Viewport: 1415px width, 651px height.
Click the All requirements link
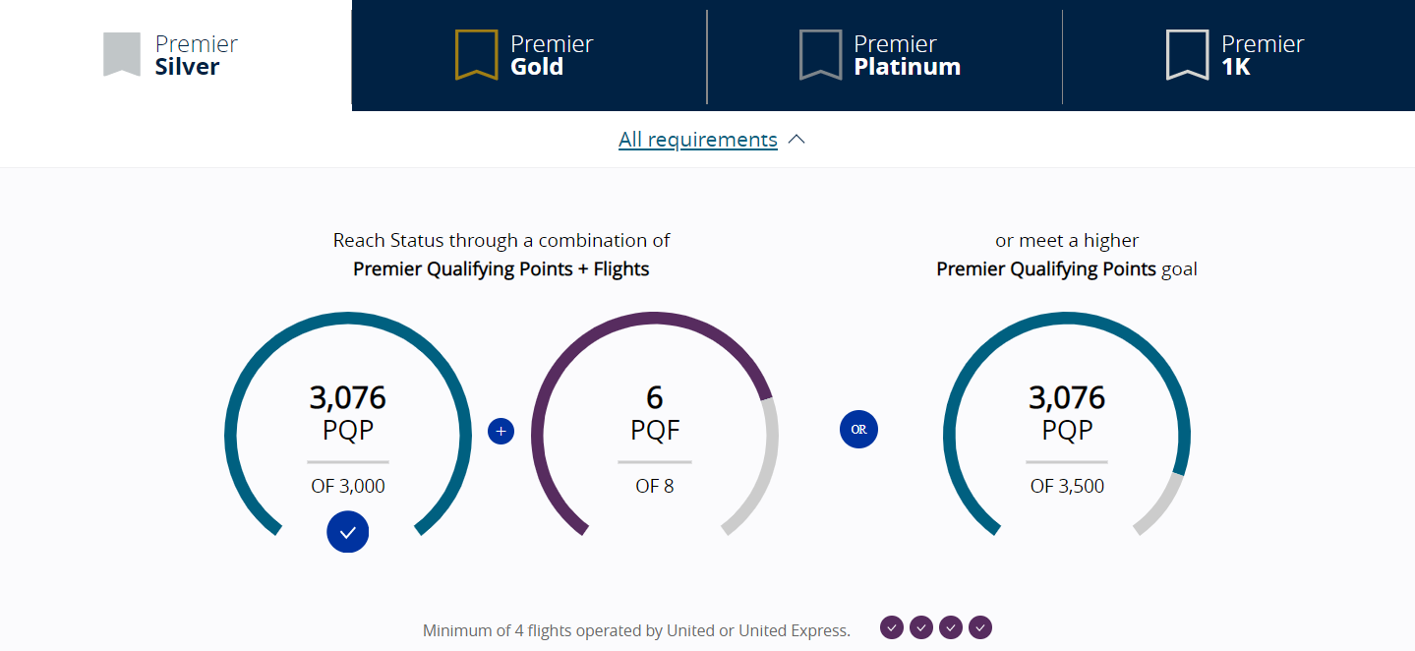[x=697, y=139]
